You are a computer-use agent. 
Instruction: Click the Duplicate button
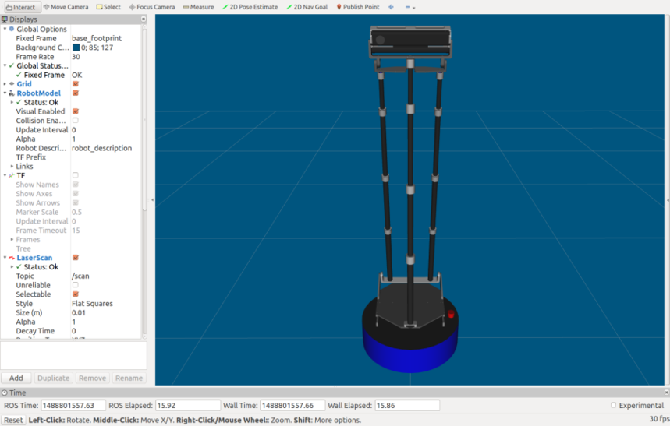(53, 378)
